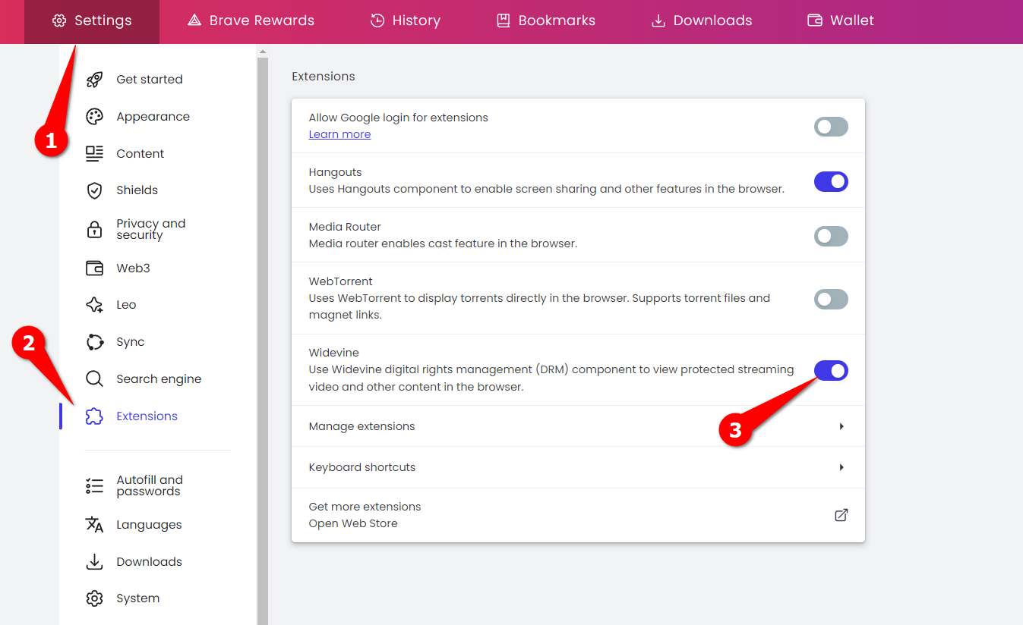Click the Bookmarks icon in top bar
The height and width of the screenshot is (625, 1023).
tap(503, 21)
